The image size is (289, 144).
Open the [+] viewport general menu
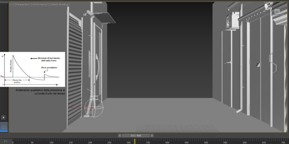click(x=12, y=4)
